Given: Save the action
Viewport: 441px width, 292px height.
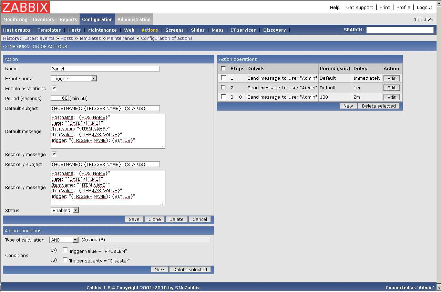Looking at the screenshot, I should click(134, 219).
